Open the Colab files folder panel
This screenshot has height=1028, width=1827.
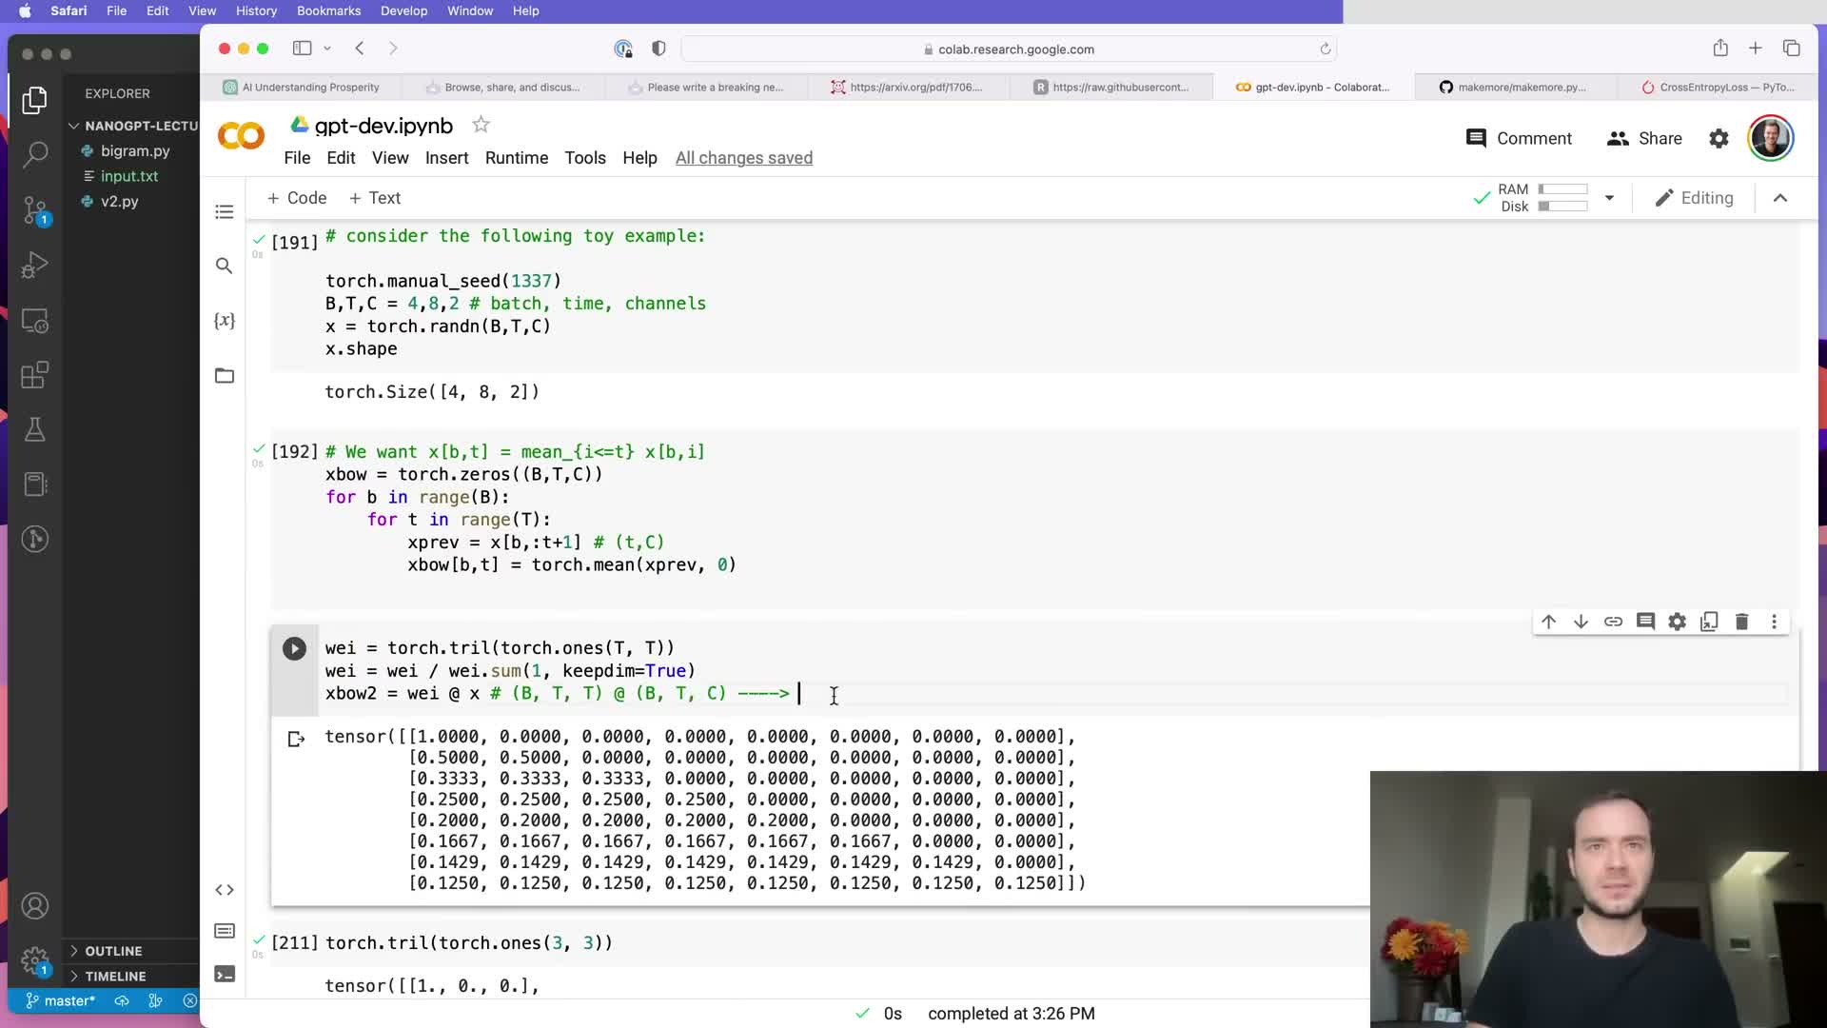(225, 376)
